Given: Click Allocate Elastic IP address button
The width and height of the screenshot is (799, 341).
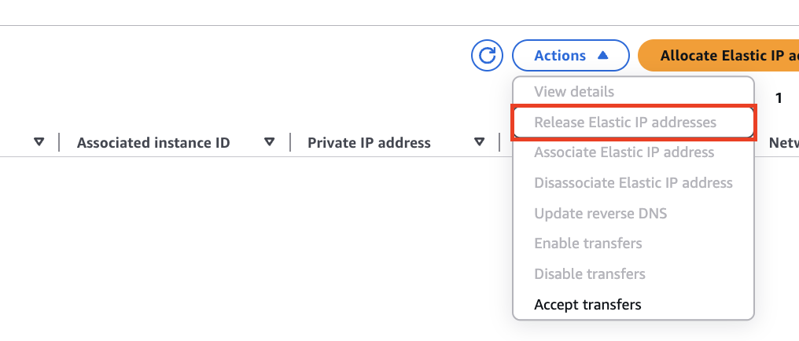Looking at the screenshot, I should tap(719, 55).
